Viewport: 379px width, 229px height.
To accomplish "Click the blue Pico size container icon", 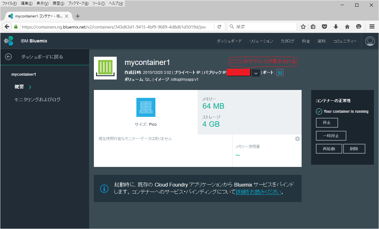I will [x=146, y=107].
